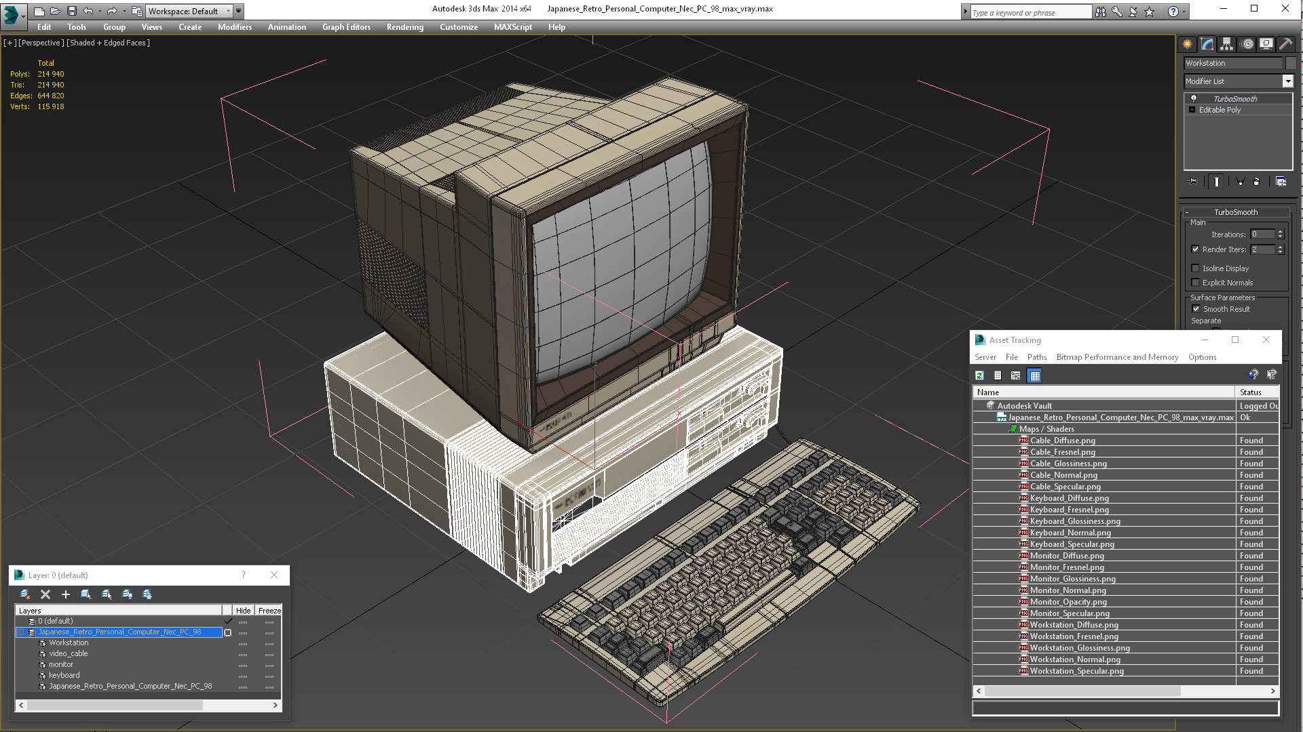The height and width of the screenshot is (732, 1303).
Task: Open the Asset Tracking Paths menu
Action: [x=1036, y=357]
